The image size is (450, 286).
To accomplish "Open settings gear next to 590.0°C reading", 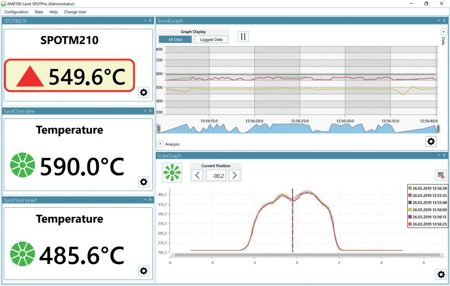I will pyautogui.click(x=144, y=182).
